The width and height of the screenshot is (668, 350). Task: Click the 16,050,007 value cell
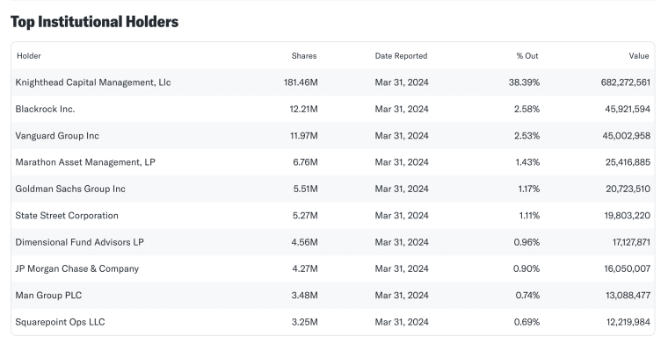tap(627, 268)
